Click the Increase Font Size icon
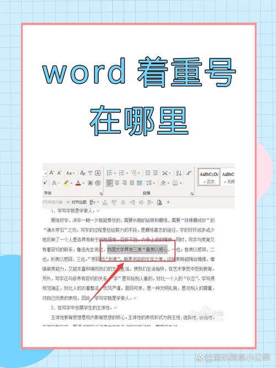Viewport: 276px width, 368px height. 52,173
